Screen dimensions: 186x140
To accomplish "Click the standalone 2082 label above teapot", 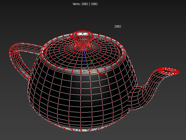I will (118, 26).
